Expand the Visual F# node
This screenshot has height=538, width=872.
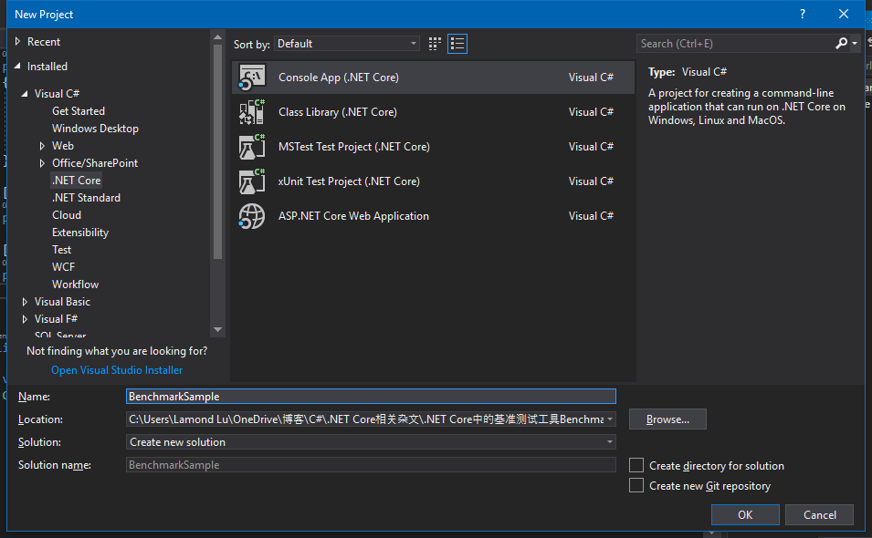(25, 319)
